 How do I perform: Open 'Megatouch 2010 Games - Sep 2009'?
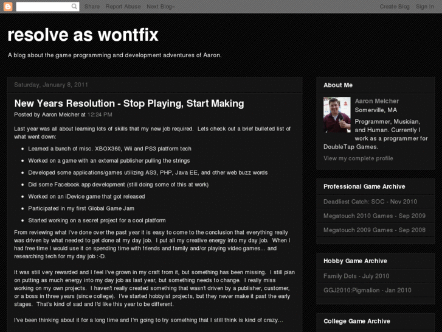[x=375, y=216]
